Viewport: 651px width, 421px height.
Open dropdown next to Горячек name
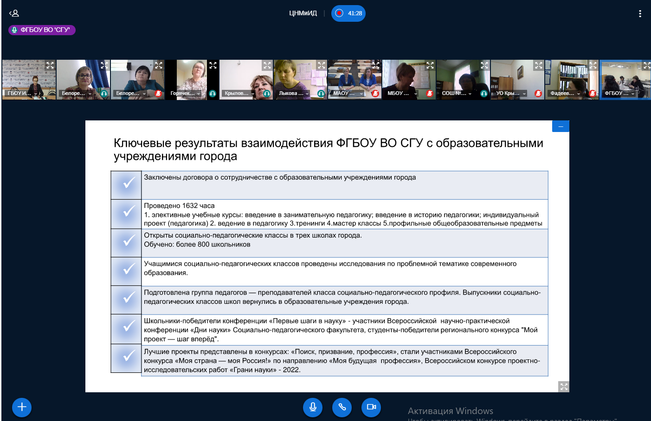click(199, 94)
